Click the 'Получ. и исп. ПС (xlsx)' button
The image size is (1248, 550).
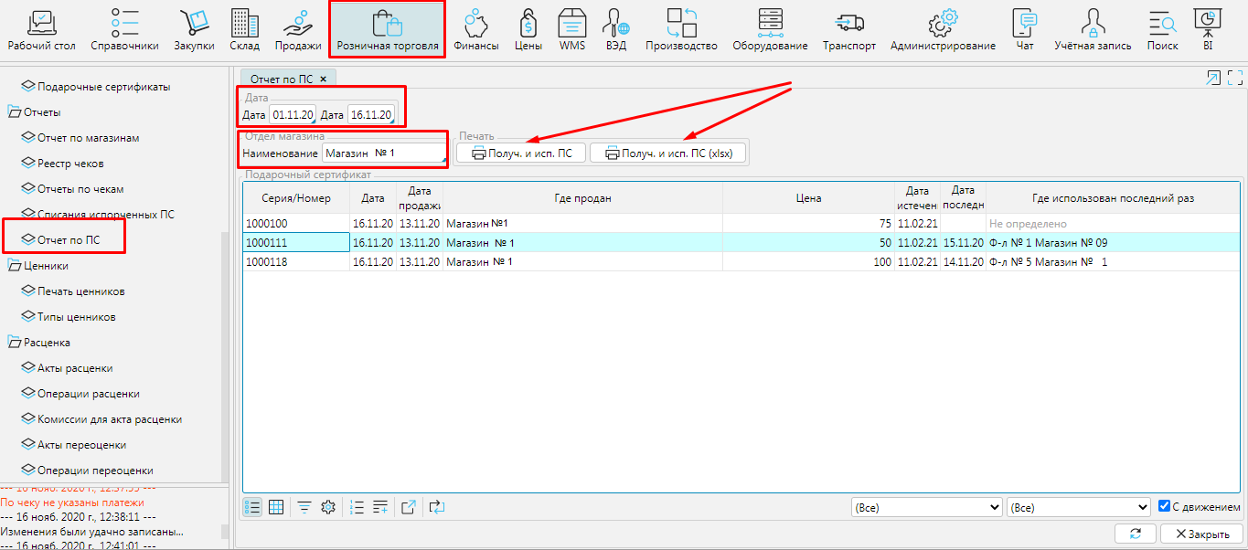[x=668, y=153]
